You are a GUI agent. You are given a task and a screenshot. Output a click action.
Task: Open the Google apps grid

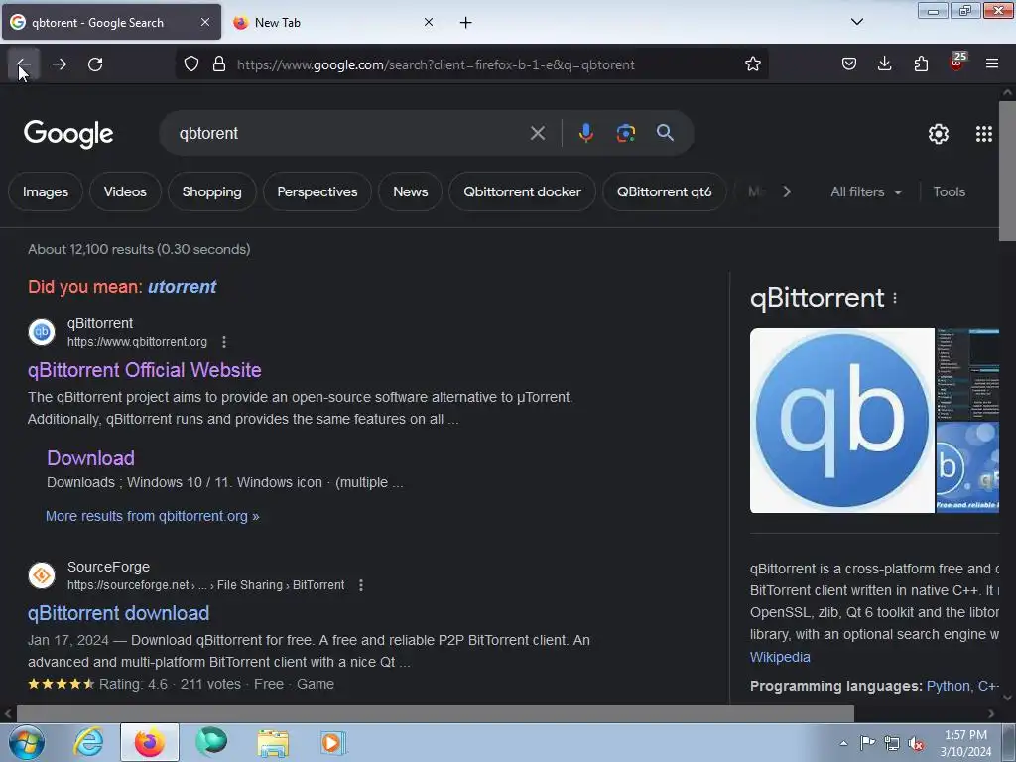[x=983, y=134]
